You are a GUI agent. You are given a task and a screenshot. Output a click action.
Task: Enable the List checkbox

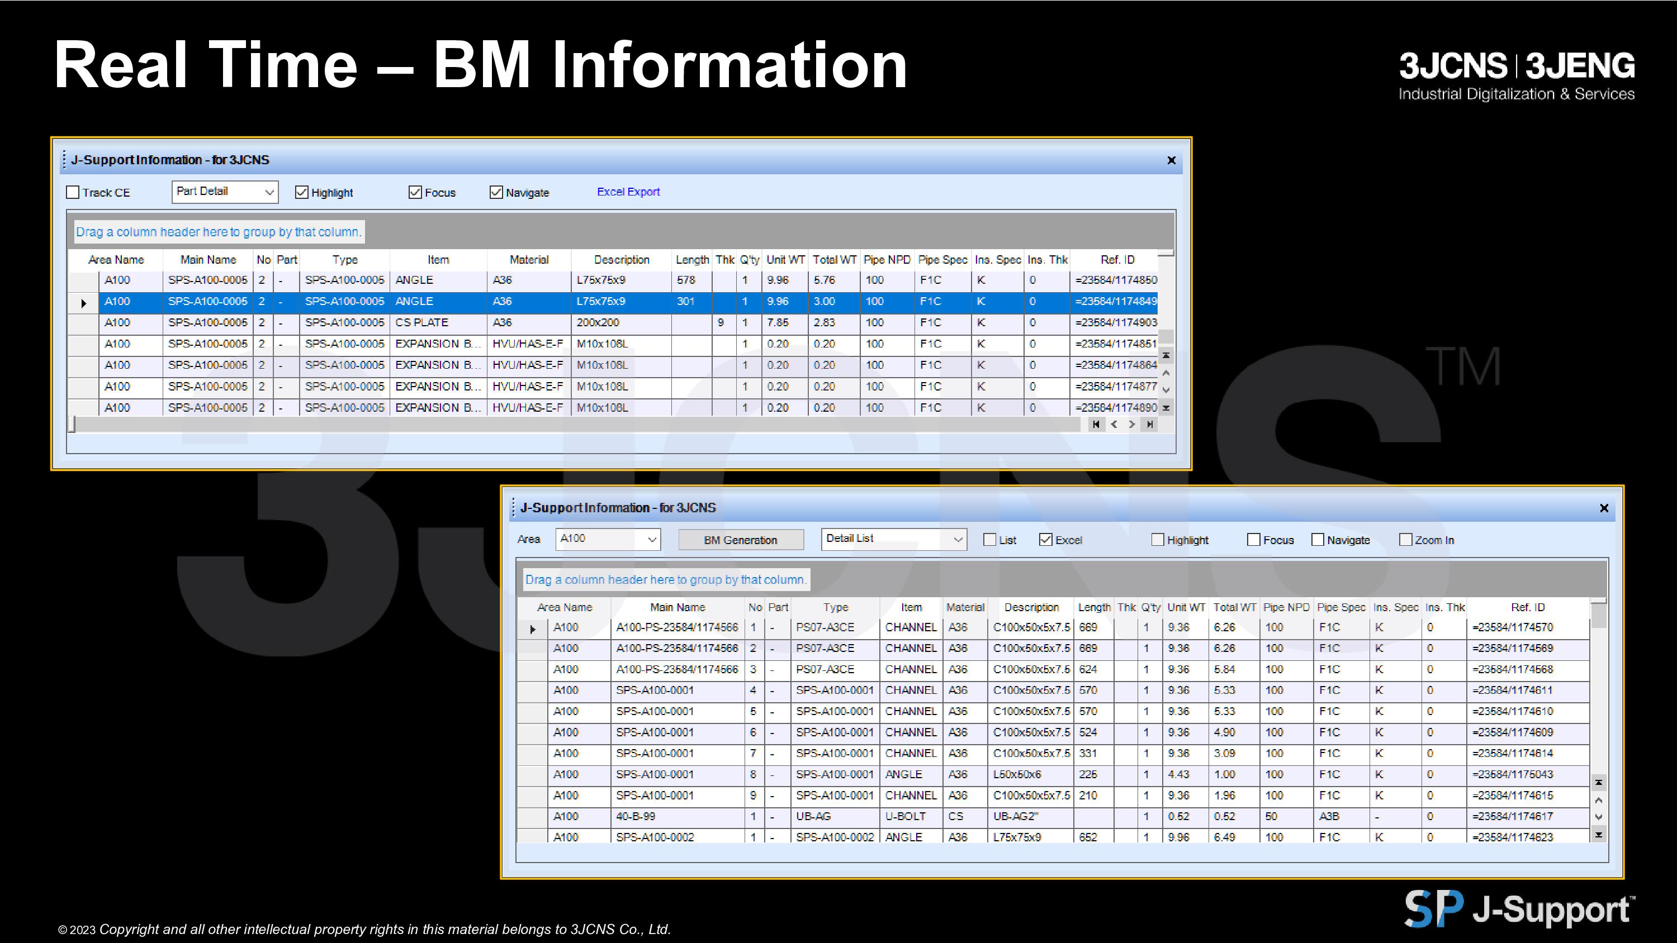[989, 540]
